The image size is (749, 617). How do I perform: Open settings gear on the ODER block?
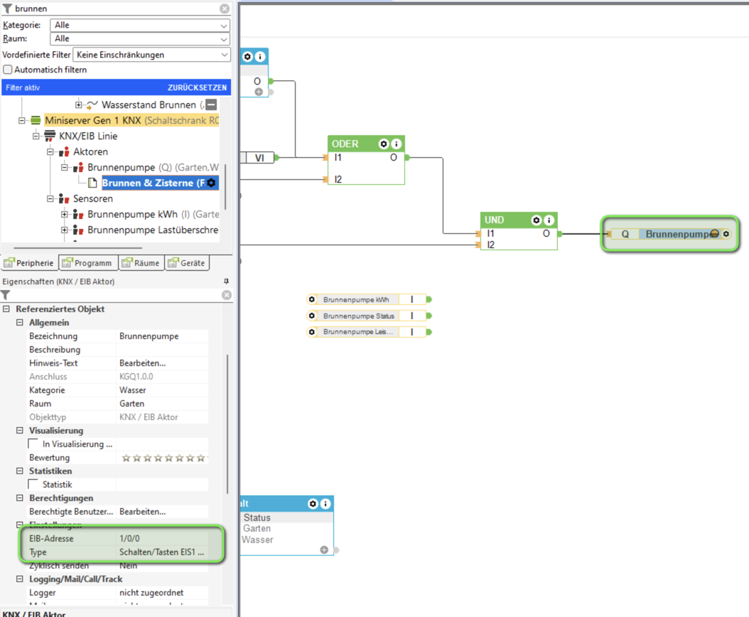click(384, 144)
